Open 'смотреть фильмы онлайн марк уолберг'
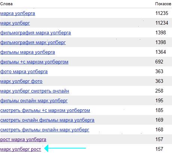Screen dimensions: 172x153 [x=45, y=130]
